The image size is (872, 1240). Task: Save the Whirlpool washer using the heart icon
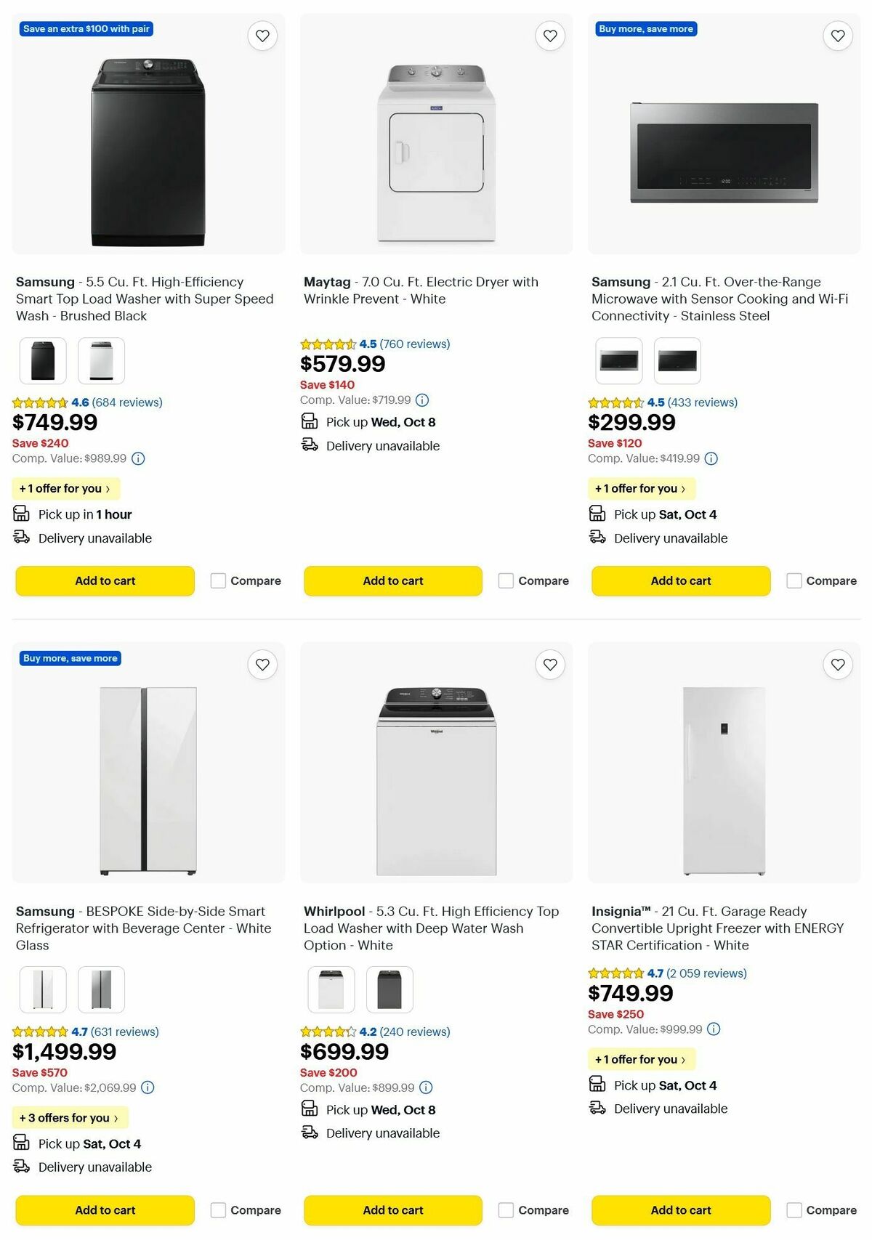tap(550, 664)
